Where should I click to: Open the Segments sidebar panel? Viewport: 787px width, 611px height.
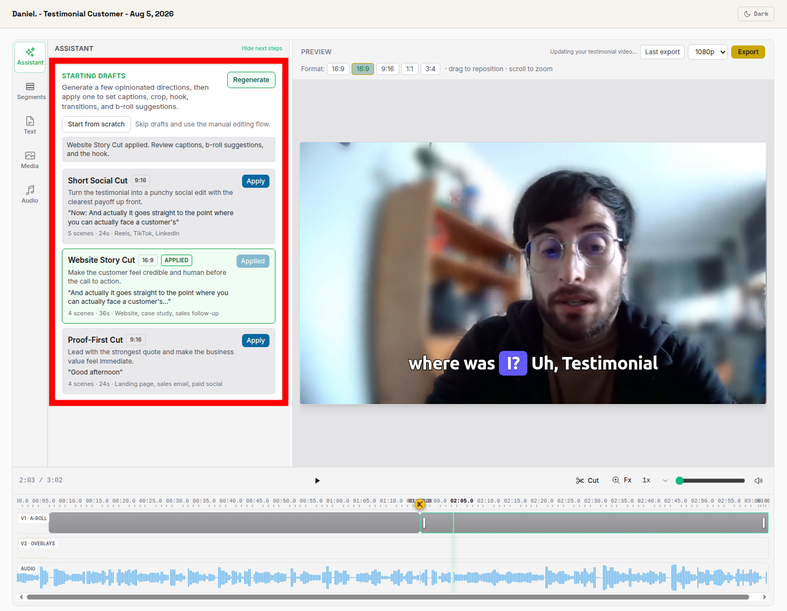[x=30, y=91]
